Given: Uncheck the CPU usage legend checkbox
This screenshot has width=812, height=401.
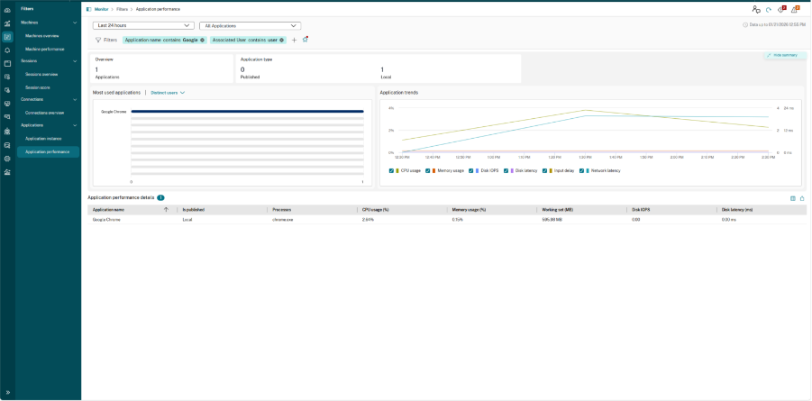Looking at the screenshot, I should 391,170.
